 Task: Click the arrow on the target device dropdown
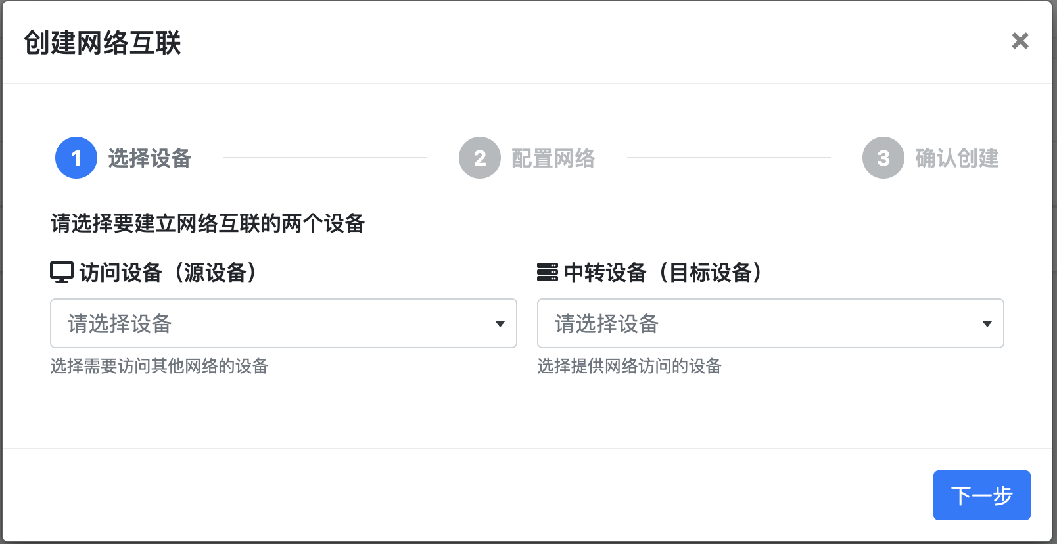987,323
